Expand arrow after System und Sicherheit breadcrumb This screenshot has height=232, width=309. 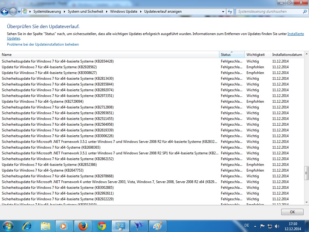pos(107,12)
